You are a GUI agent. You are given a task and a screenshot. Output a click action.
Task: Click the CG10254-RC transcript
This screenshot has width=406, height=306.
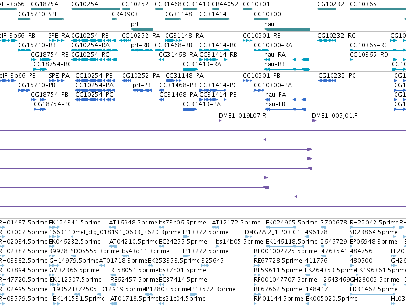94,60
